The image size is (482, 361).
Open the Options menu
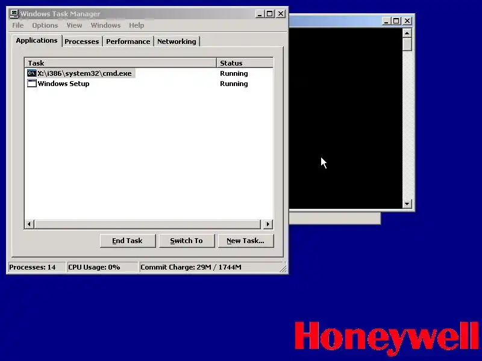click(x=45, y=25)
